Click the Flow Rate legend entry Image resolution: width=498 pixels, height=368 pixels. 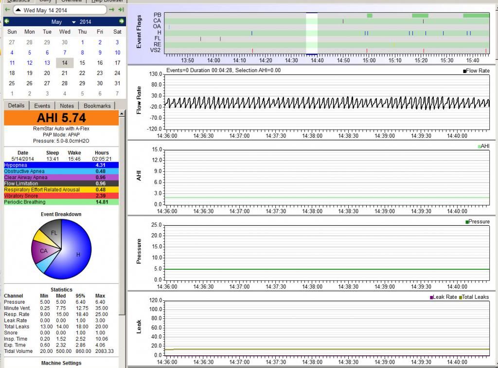pyautogui.click(x=476, y=71)
